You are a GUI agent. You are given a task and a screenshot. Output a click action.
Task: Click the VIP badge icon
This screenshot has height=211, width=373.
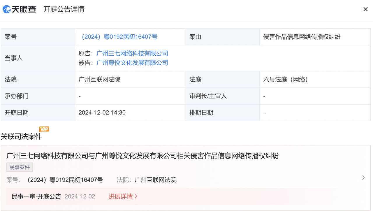[x=44, y=129]
